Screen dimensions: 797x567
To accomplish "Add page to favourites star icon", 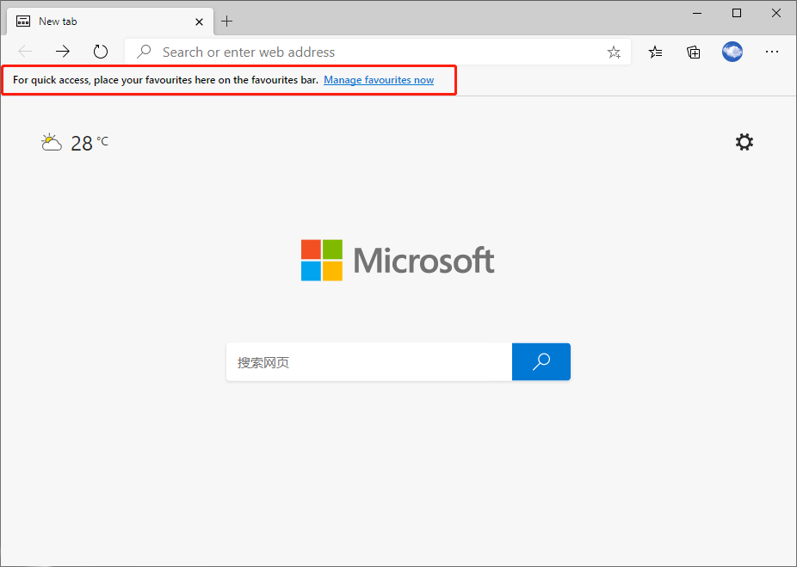I will [614, 52].
